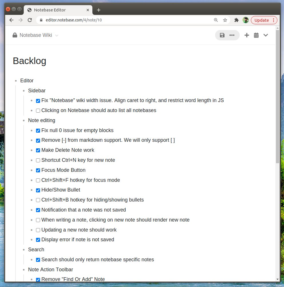Click the 'Search' section heading text
This screenshot has width=284, height=287.
pos(36,250)
